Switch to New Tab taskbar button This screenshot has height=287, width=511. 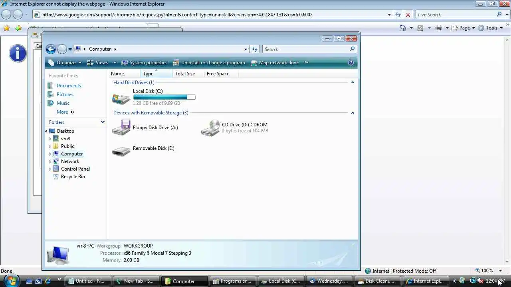136,281
